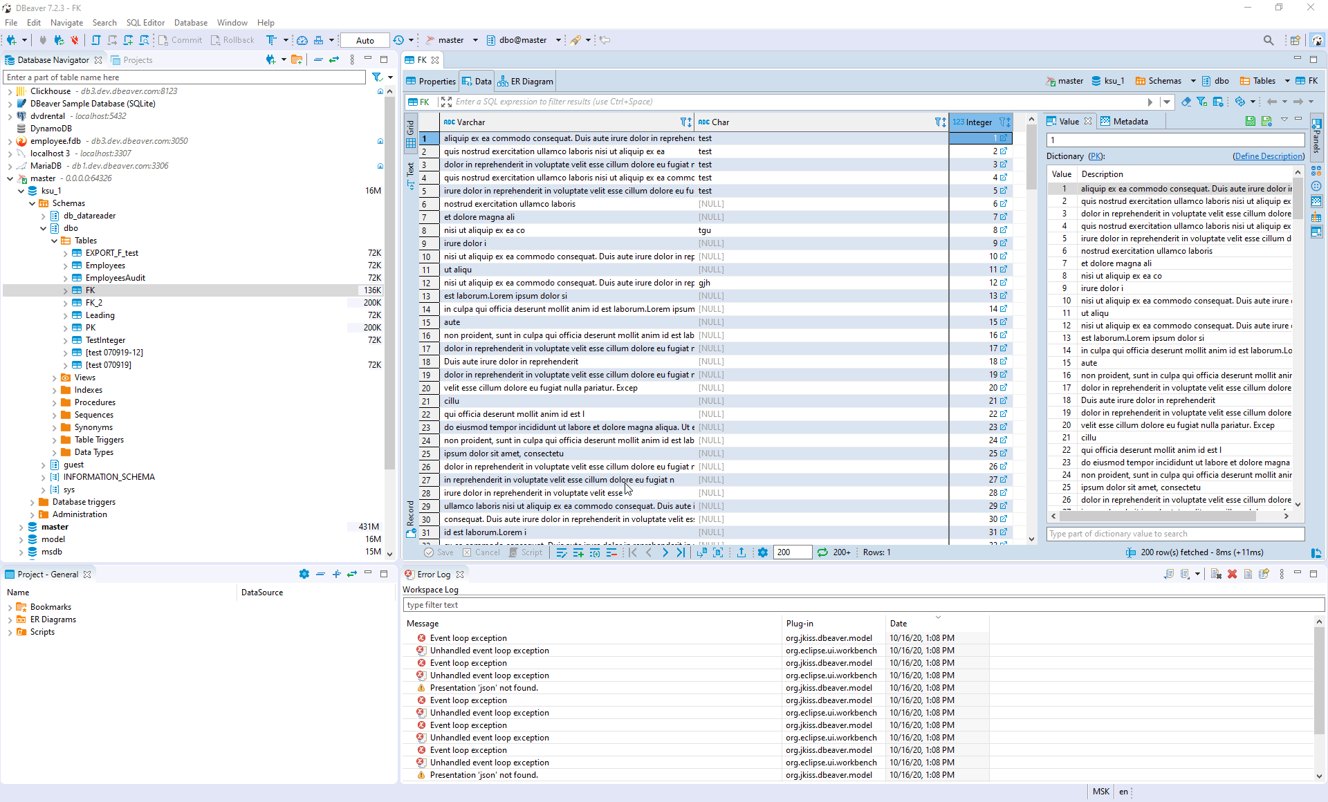This screenshot has width=1328, height=802.
Task: Click the New Database Connection plug icon
Action: (x=12, y=40)
